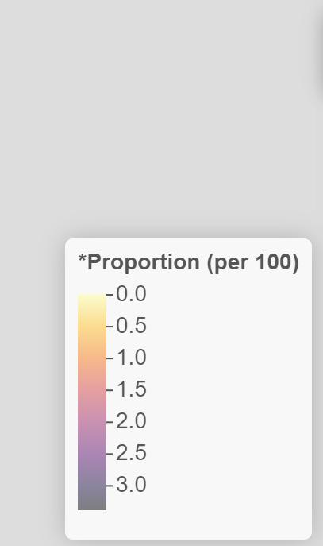Click the tick mark beside 3.0
This screenshot has height=546, width=323.
coord(110,486)
